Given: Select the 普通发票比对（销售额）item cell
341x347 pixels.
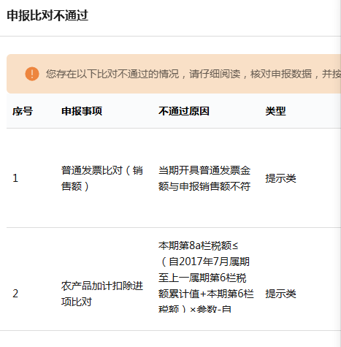Looking at the screenshot, I should [x=102, y=178].
